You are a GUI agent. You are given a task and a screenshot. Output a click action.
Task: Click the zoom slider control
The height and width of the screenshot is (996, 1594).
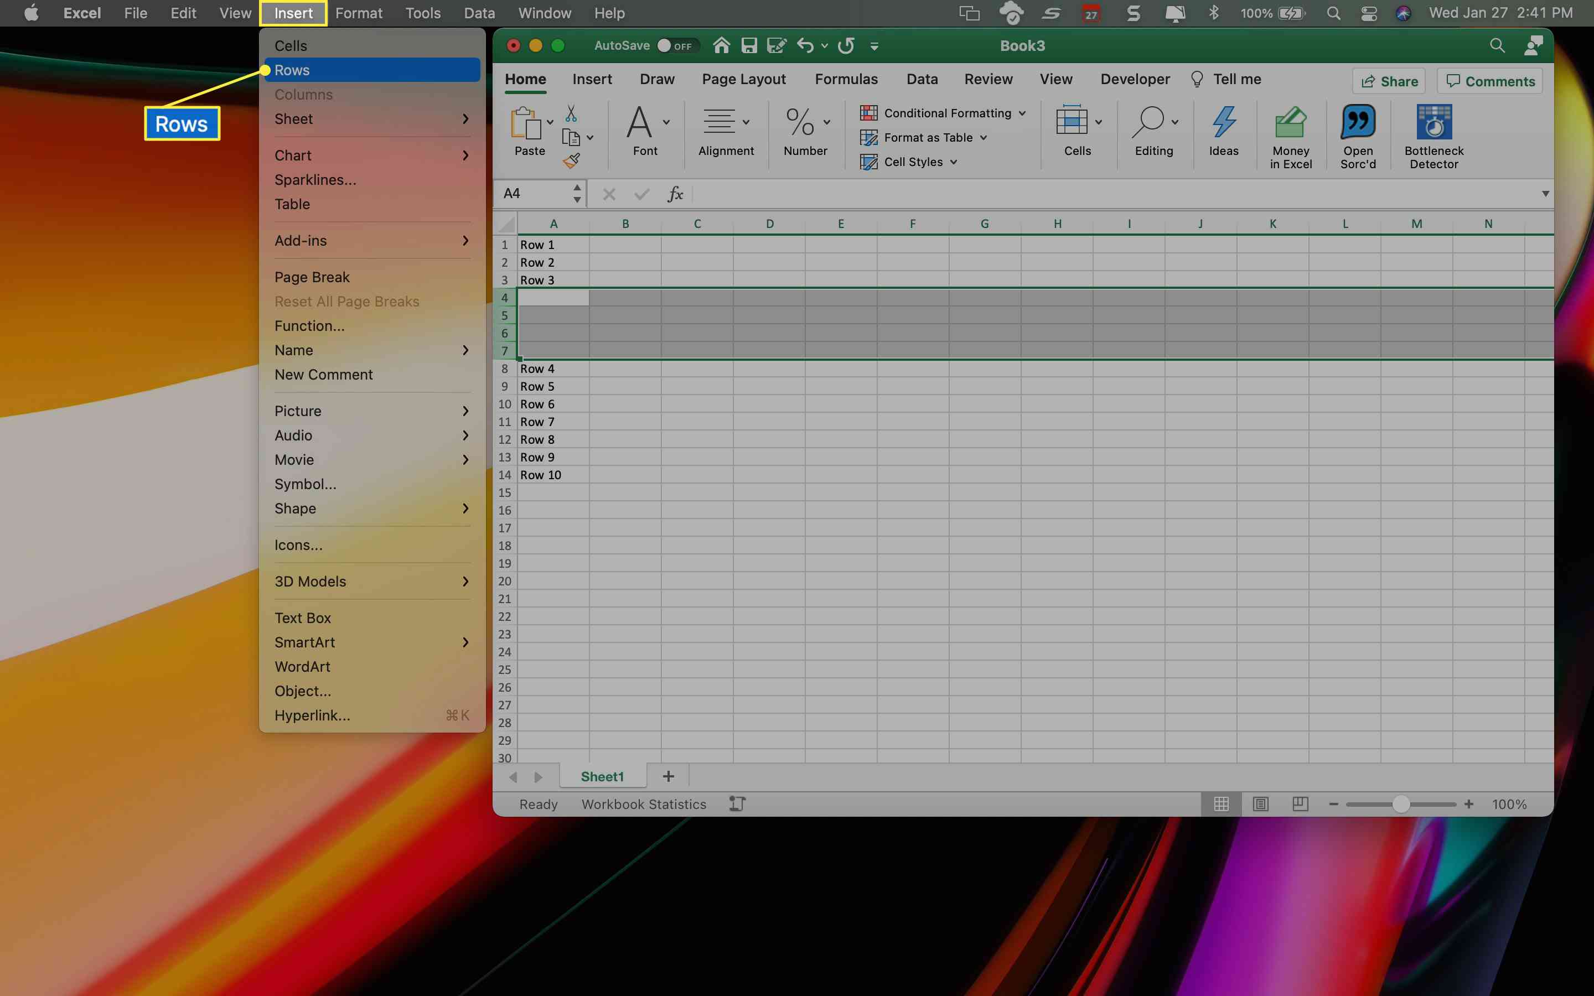click(x=1401, y=803)
